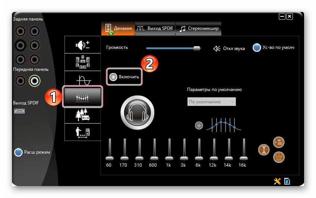Open the speaker configuration section

click(83, 62)
